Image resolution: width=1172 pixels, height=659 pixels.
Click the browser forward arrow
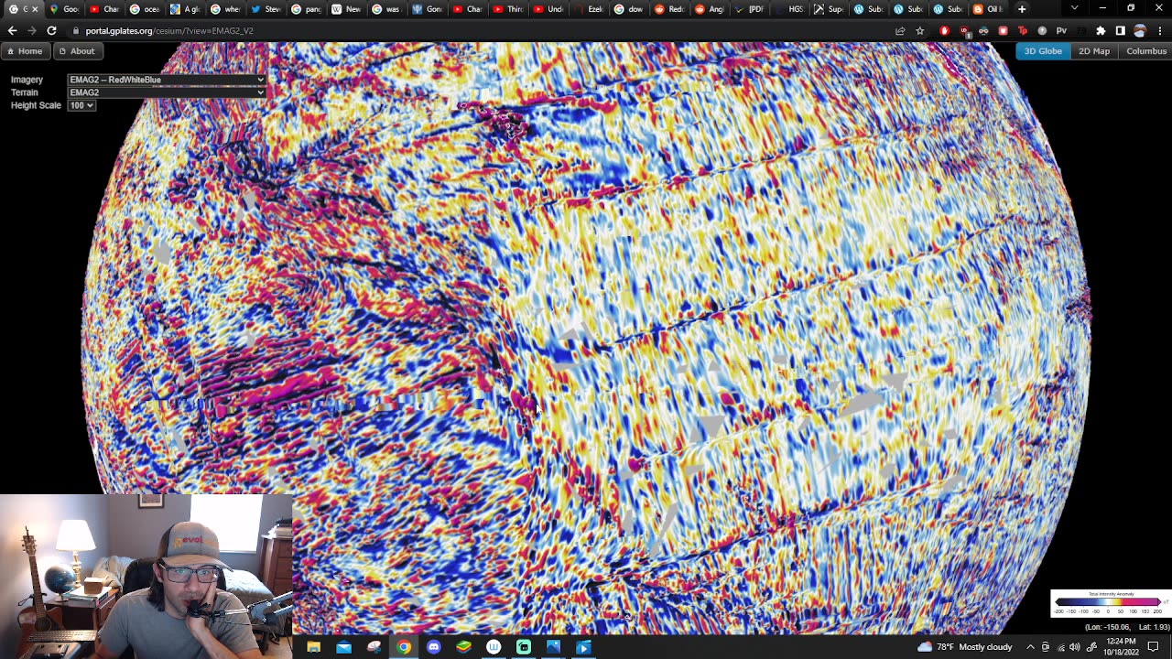pyautogui.click(x=32, y=30)
